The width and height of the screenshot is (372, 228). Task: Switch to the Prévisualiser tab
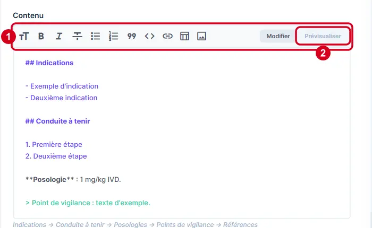coord(323,36)
